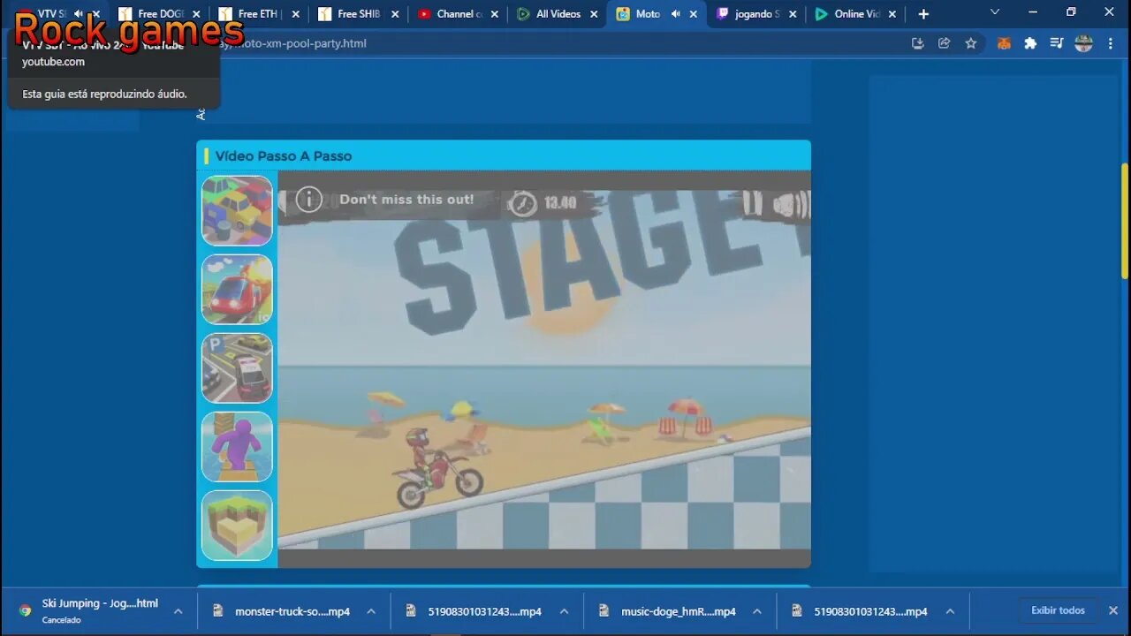This screenshot has width=1131, height=636.
Task: Expand options for first 51908301031243 download
Action: click(564, 611)
